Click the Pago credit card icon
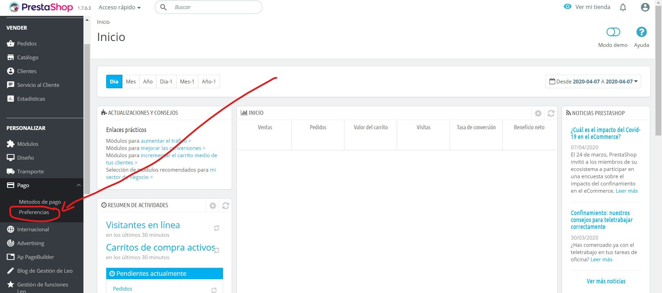The width and height of the screenshot is (662, 293). click(11, 185)
